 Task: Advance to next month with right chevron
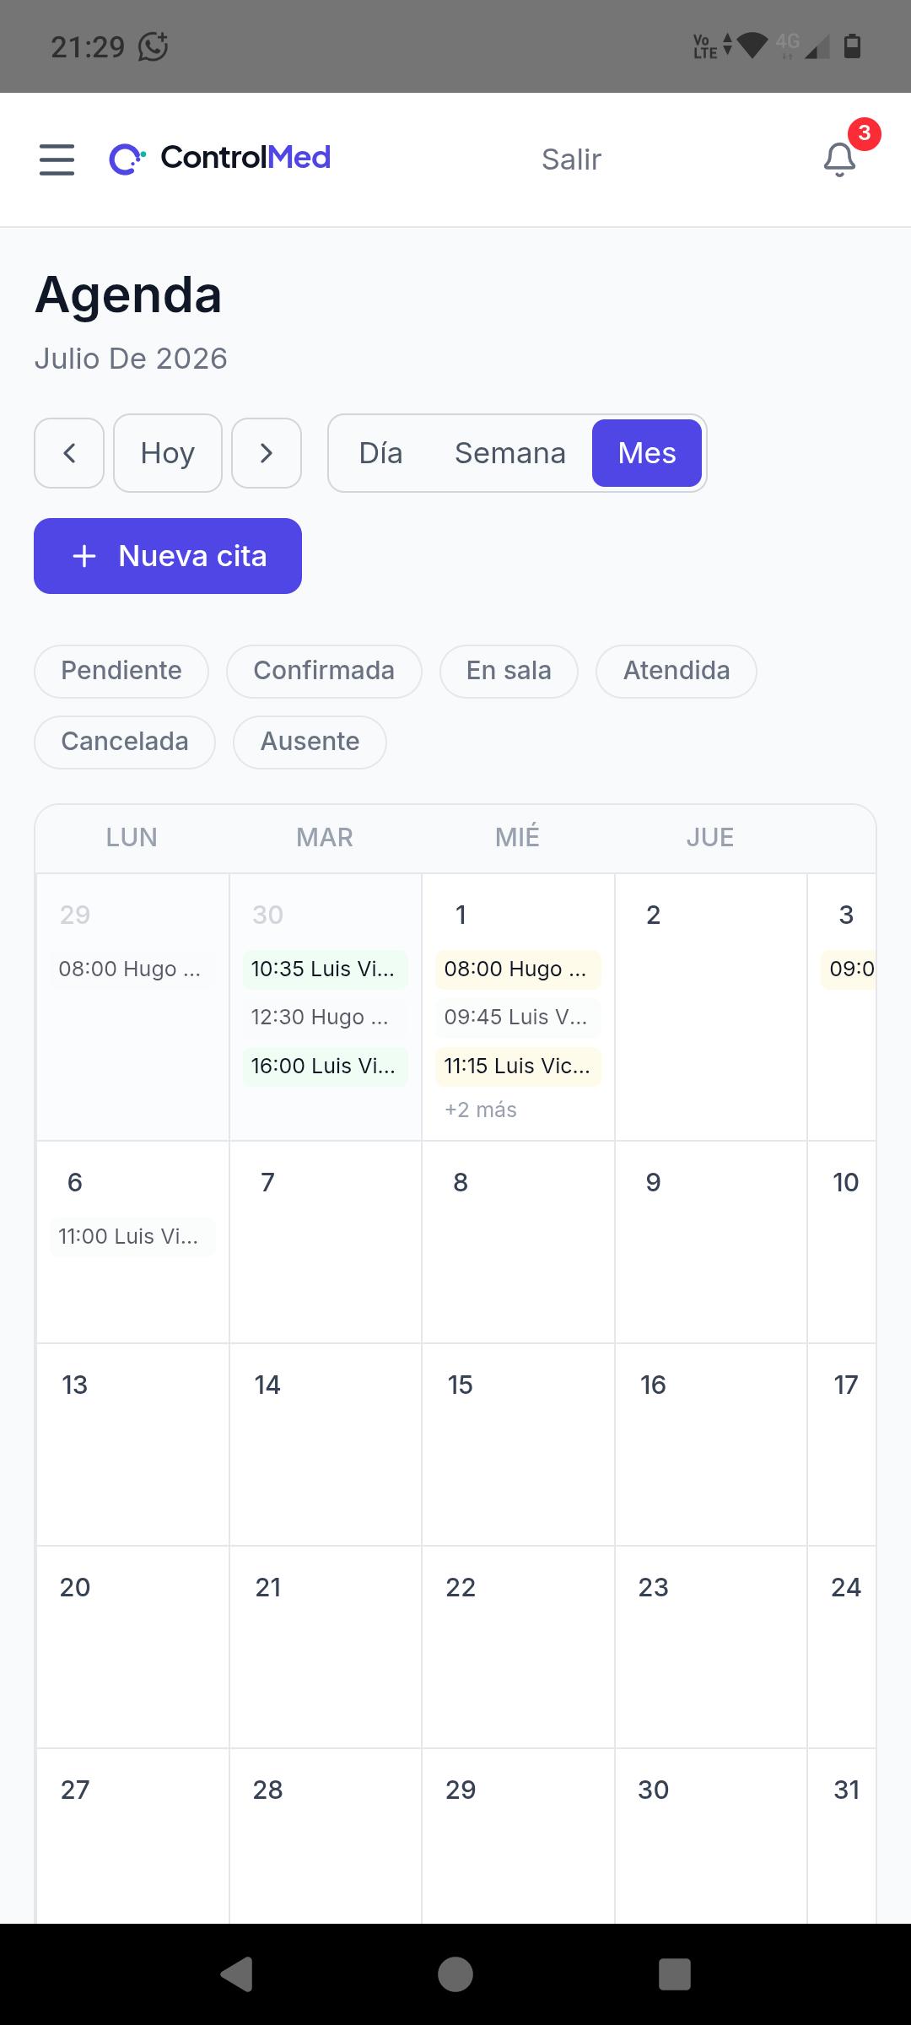click(x=267, y=453)
